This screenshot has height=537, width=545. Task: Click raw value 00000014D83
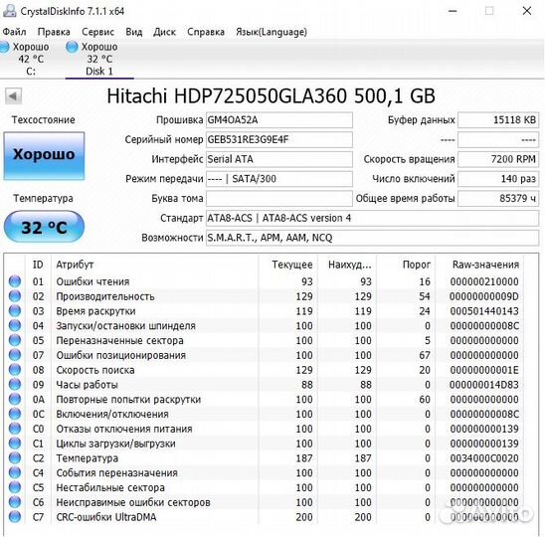[483, 385]
